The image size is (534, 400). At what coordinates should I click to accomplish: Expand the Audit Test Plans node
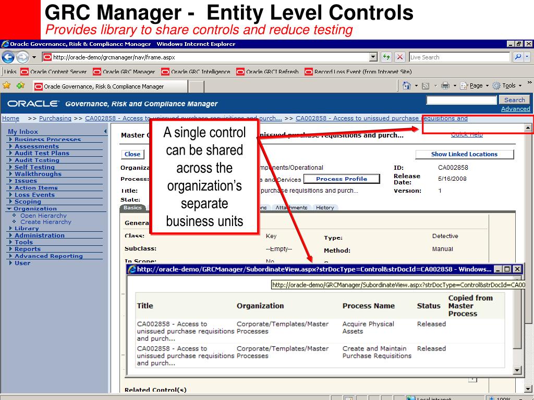10,153
